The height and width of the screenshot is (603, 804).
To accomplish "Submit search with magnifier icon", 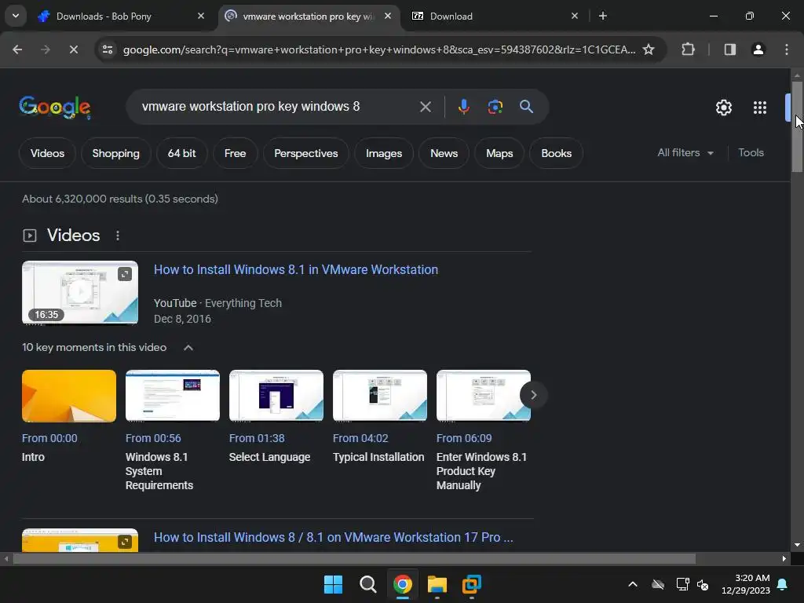I will pyautogui.click(x=527, y=107).
